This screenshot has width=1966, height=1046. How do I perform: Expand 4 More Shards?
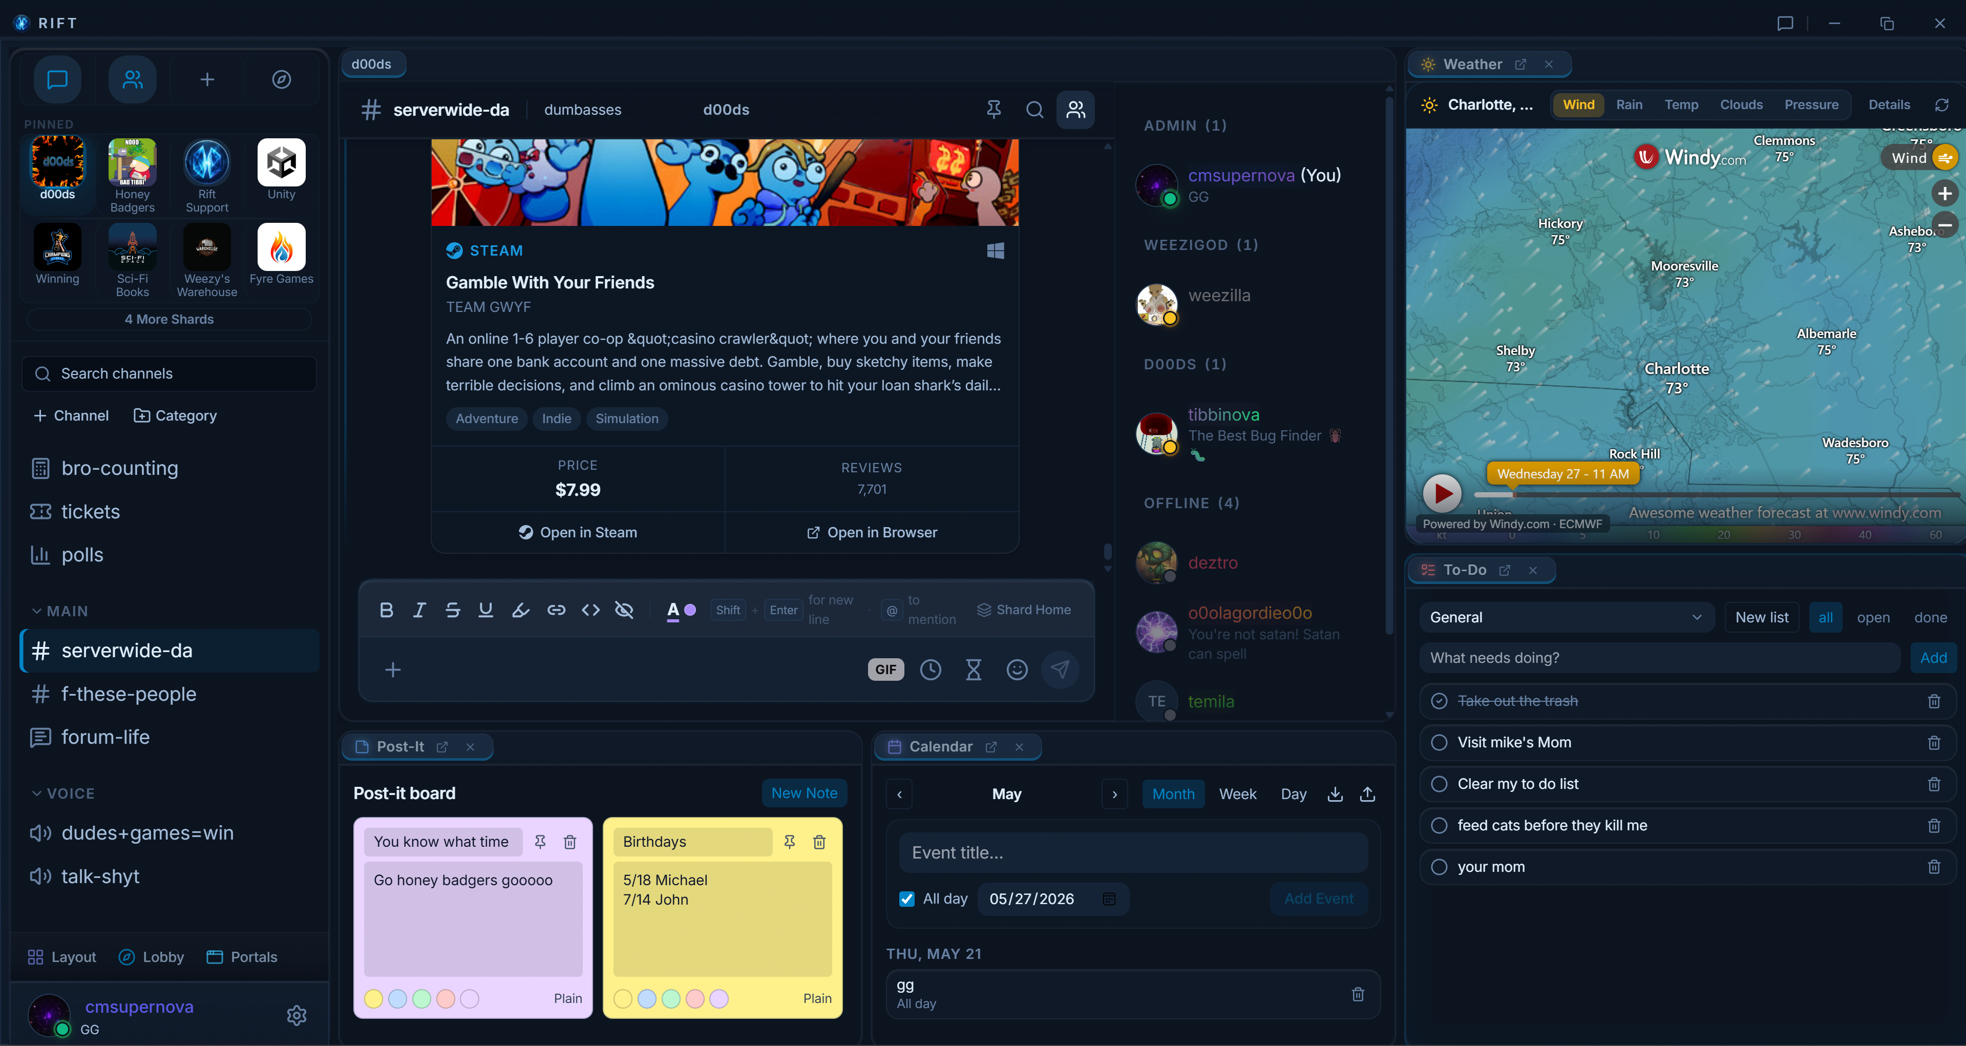tap(170, 319)
